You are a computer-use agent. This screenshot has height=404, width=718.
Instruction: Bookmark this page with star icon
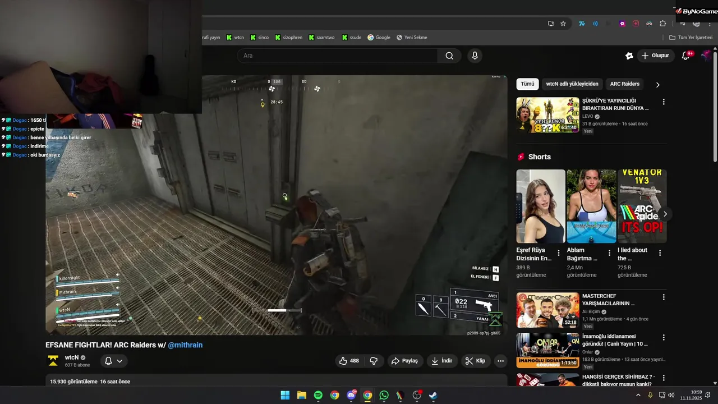(x=563, y=24)
